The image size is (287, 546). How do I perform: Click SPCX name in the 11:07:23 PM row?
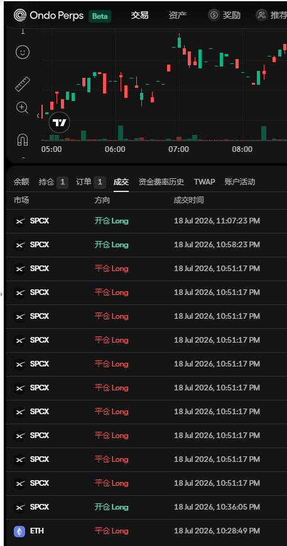(x=40, y=221)
